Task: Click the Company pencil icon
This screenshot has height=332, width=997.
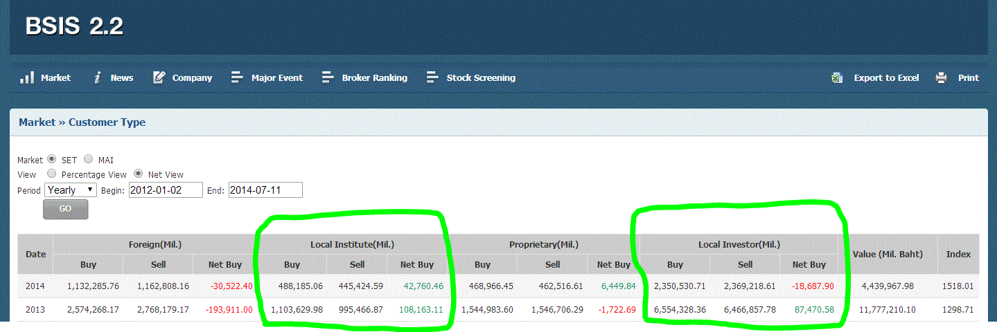Action: coord(159,77)
